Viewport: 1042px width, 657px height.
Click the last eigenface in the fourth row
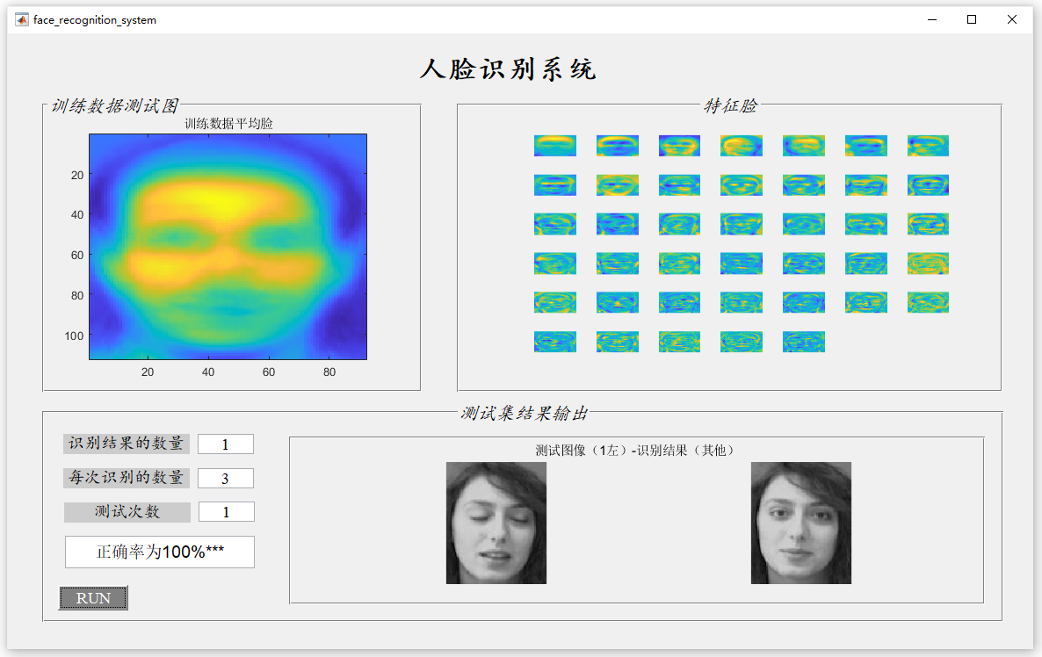928,264
